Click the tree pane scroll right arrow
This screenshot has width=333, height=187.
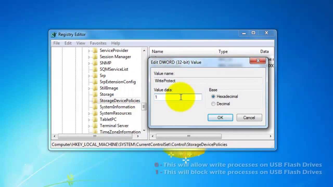pos(138,136)
